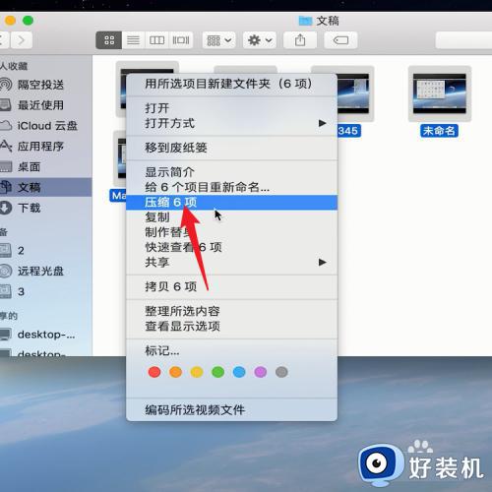Switch to gallery view in toolbar
492x492 pixels.
tap(181, 40)
